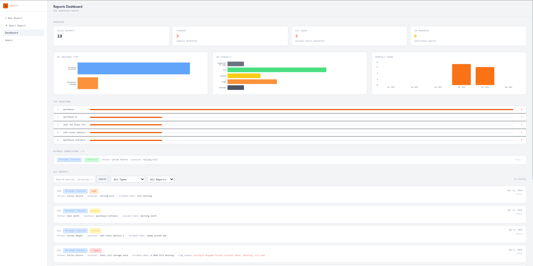Open the All Types dropdown
Viewport: 533px width, 266px height.
tap(128, 179)
